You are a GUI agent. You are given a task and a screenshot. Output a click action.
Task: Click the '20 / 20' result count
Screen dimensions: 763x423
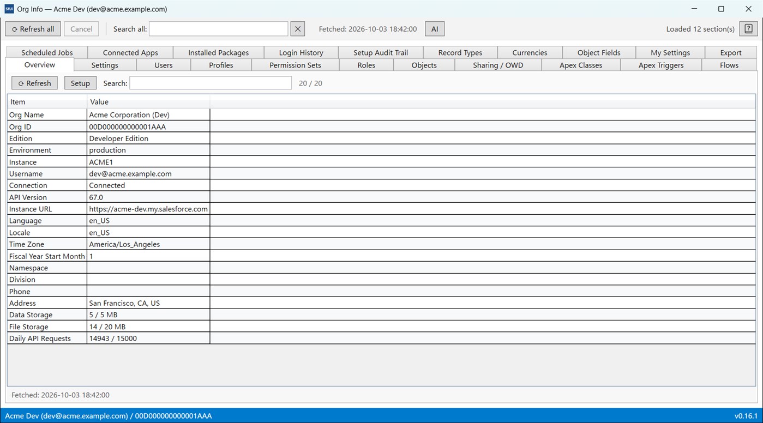[x=310, y=83]
